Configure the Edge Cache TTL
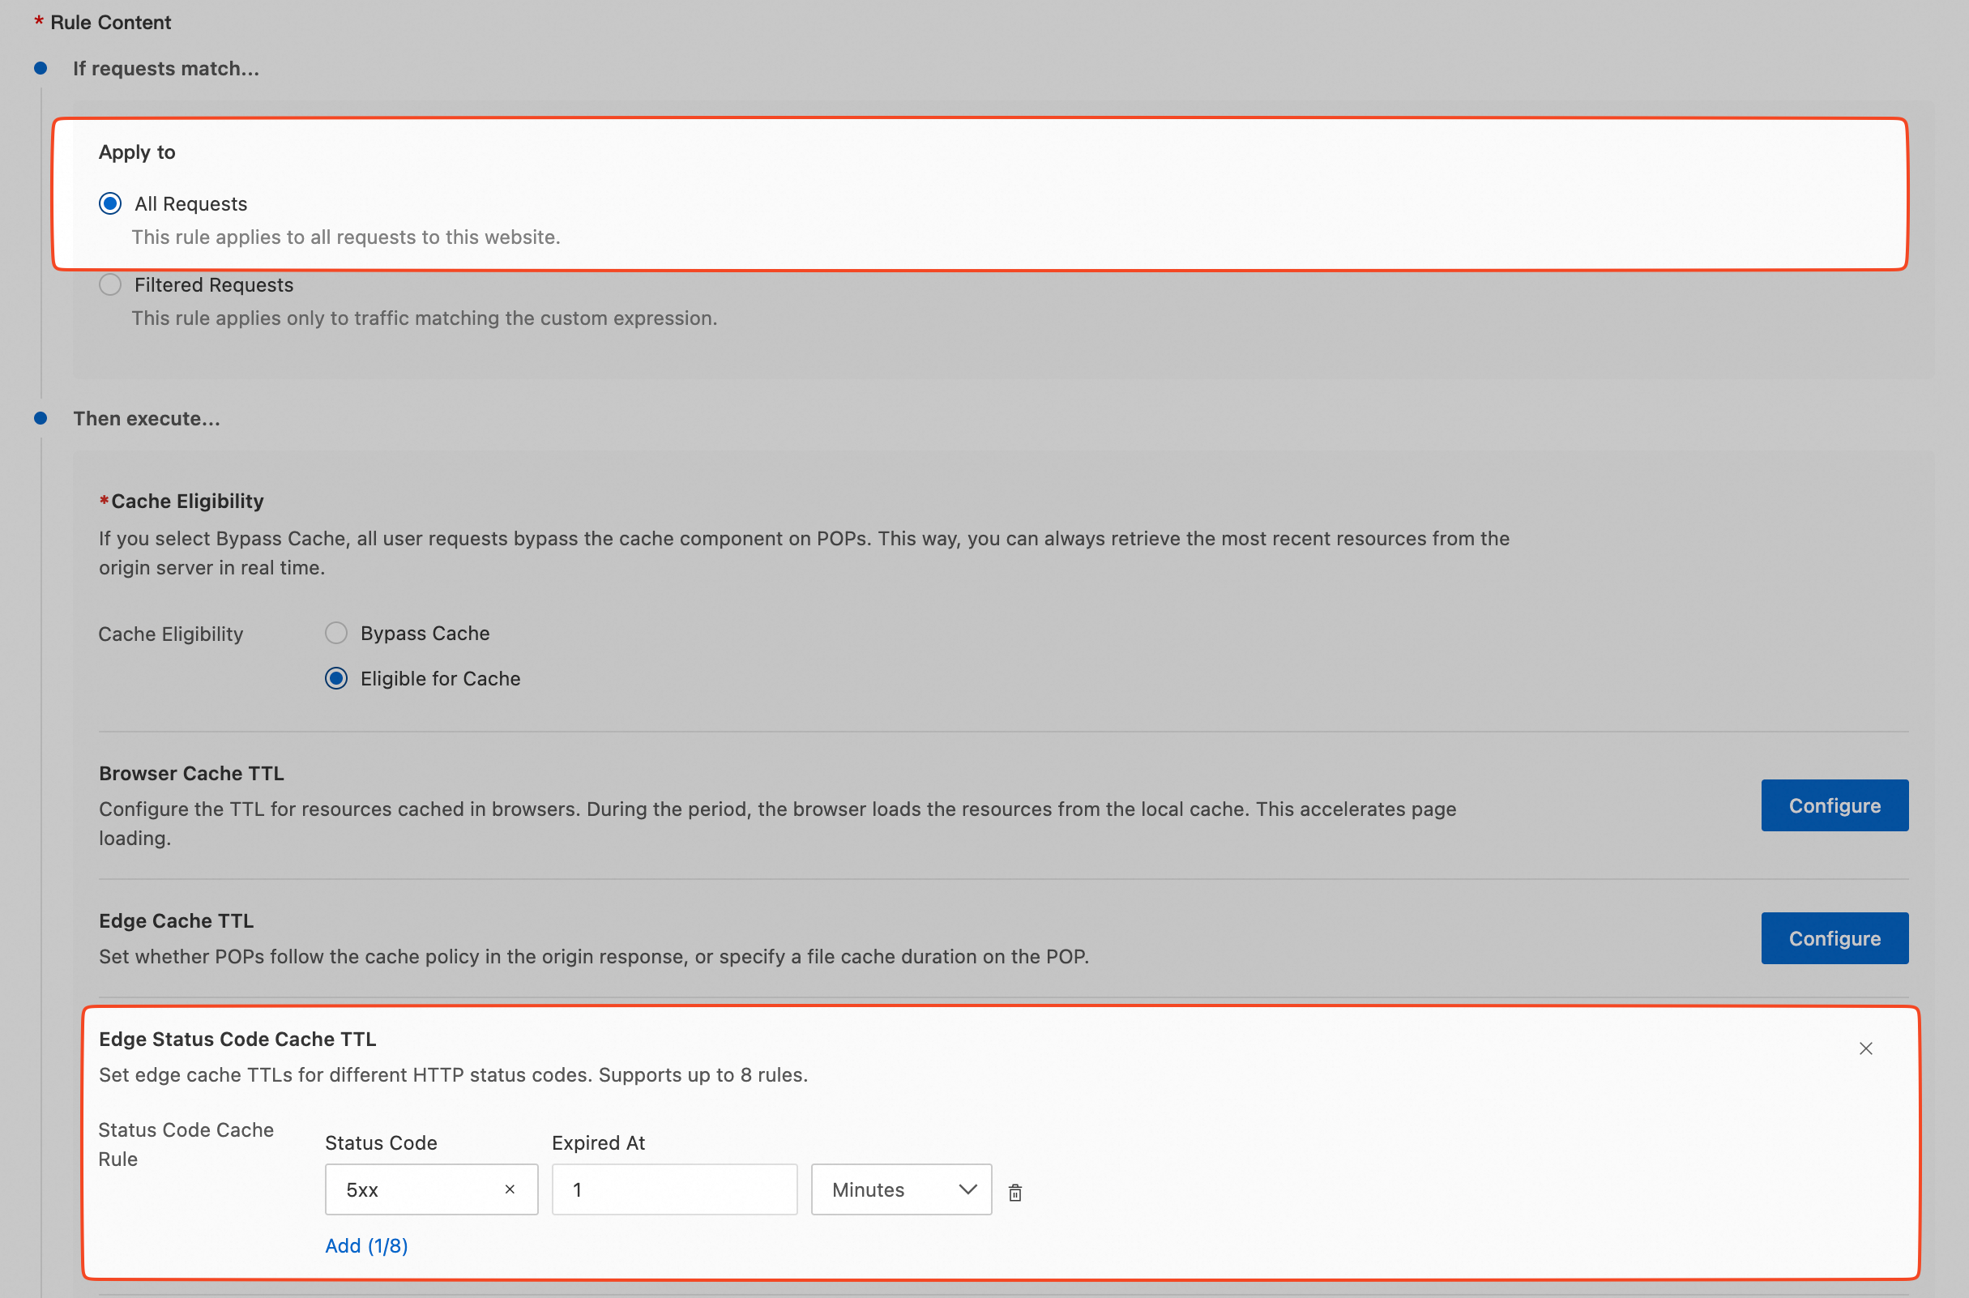 (1834, 938)
